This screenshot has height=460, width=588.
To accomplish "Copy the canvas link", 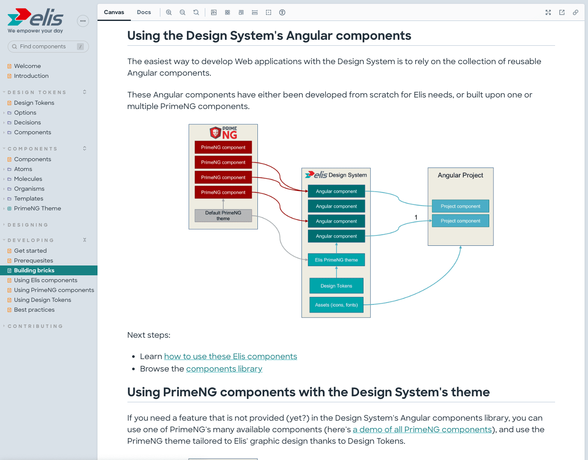I will tap(576, 12).
